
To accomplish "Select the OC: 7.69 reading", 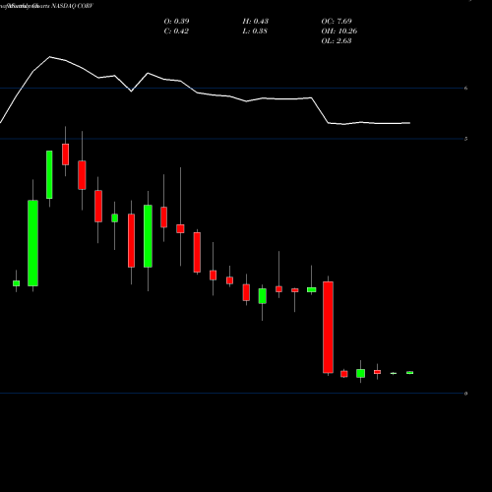I will coord(337,21).
